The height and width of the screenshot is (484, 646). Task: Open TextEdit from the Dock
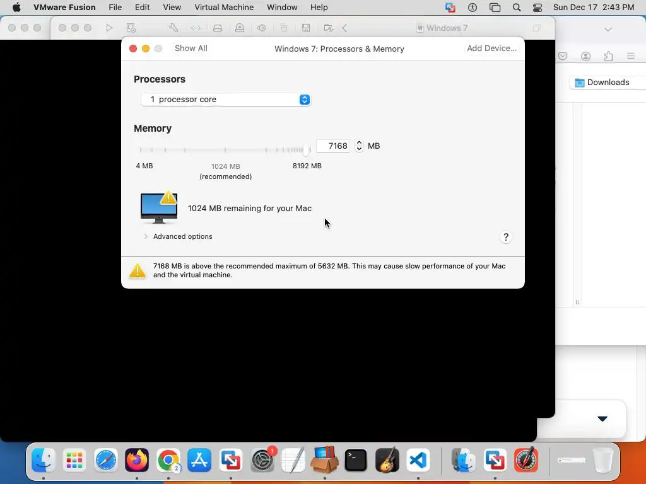pyautogui.click(x=293, y=460)
